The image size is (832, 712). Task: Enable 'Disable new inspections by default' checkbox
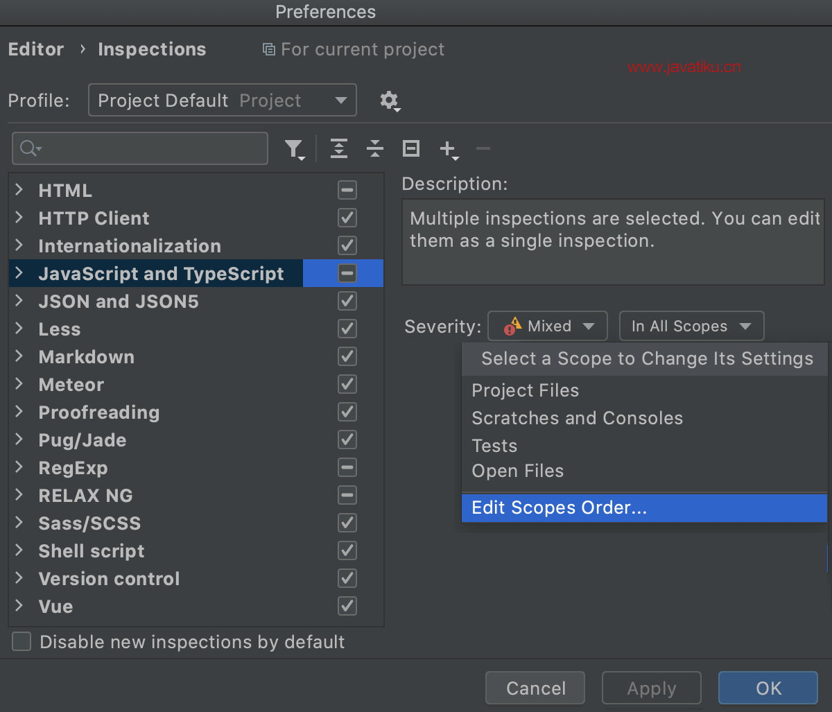coord(22,642)
